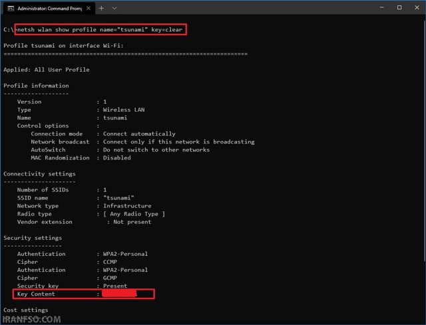Click the 'Control options' label
426x325 pixels.
coord(43,126)
